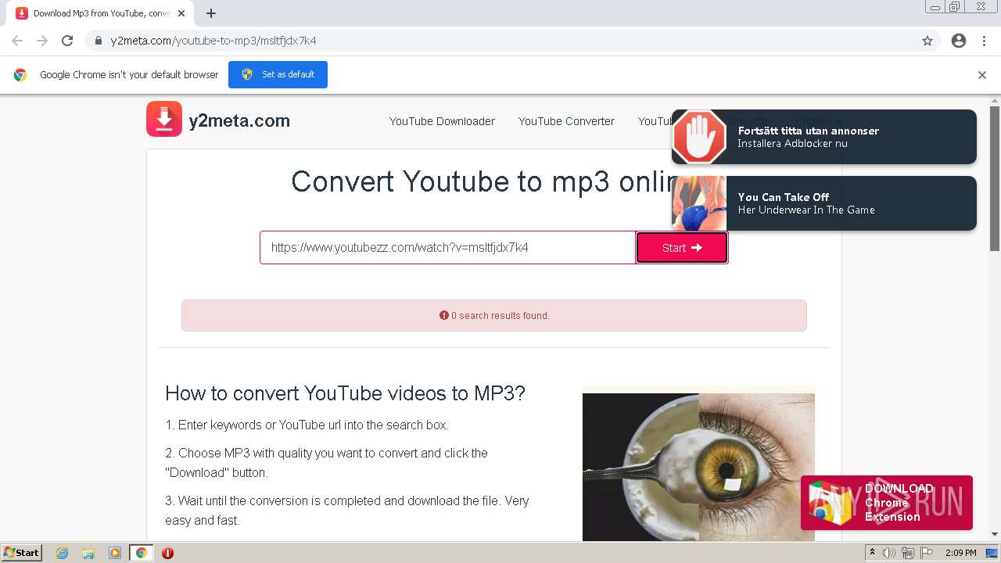Click the address bar URL
This screenshot has height=563, width=1001.
point(213,41)
